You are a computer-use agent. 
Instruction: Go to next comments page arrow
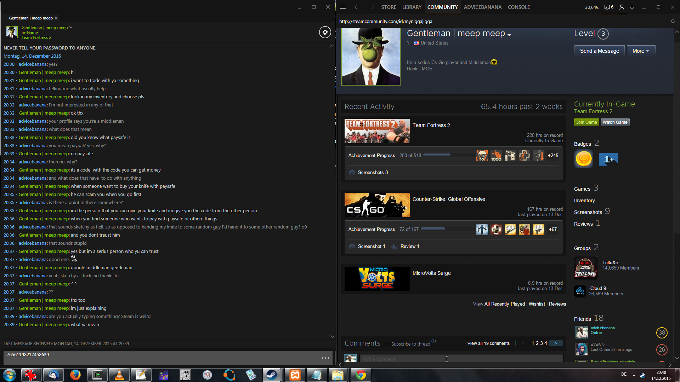[x=555, y=343]
